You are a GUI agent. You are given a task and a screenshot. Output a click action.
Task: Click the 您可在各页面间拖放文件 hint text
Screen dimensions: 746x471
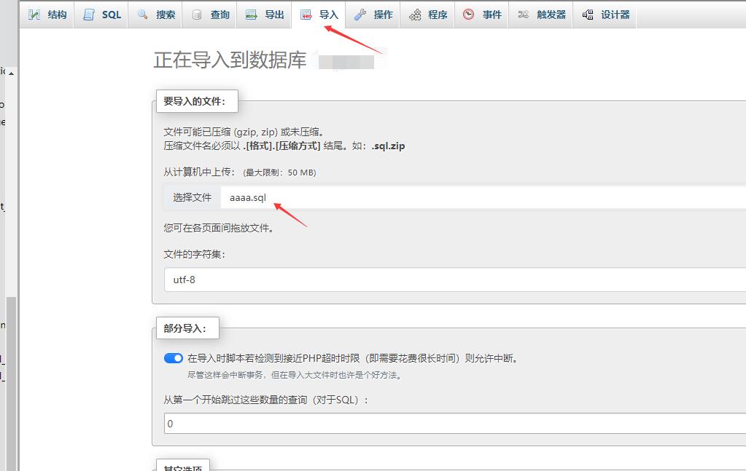pyautogui.click(x=218, y=228)
